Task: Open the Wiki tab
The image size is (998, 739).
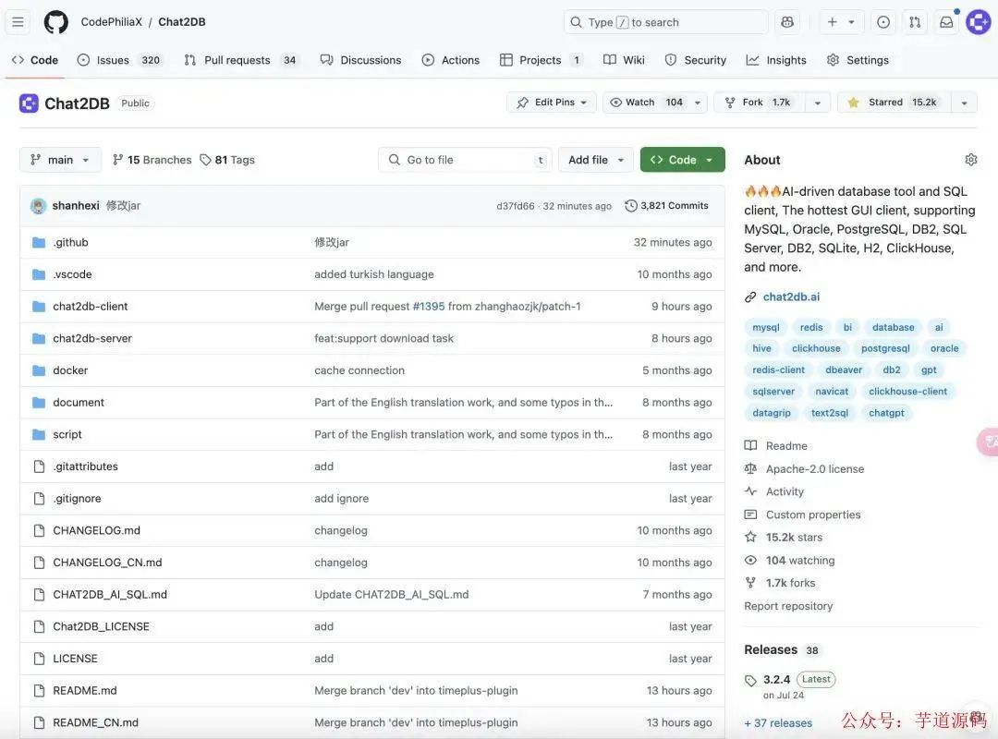Action: click(625, 60)
